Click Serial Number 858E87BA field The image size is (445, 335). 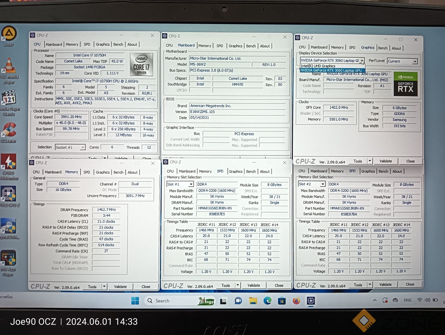click(349, 214)
